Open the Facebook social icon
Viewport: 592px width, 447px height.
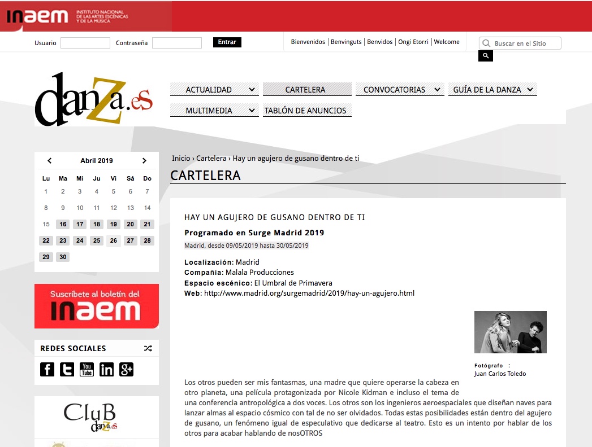click(47, 370)
